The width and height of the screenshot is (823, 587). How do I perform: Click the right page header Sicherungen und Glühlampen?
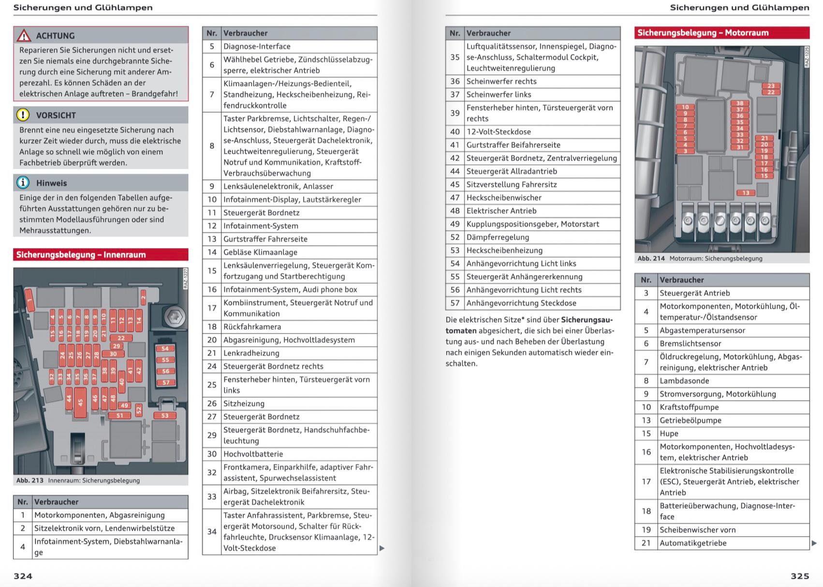coord(739,7)
